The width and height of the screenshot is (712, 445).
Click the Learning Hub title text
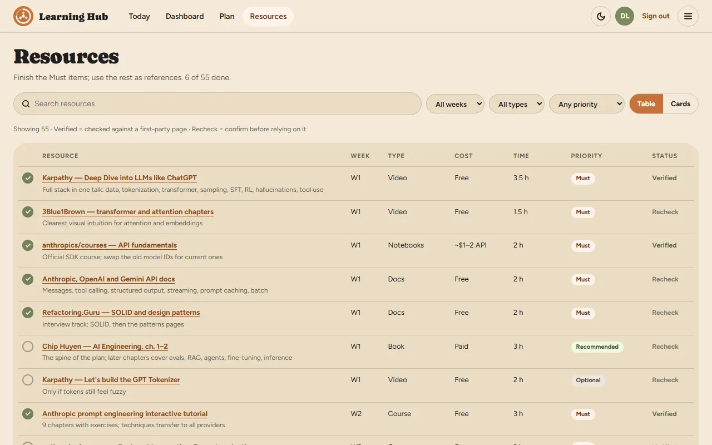(73, 17)
